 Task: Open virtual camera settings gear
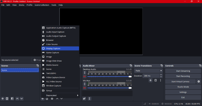point(199,81)
